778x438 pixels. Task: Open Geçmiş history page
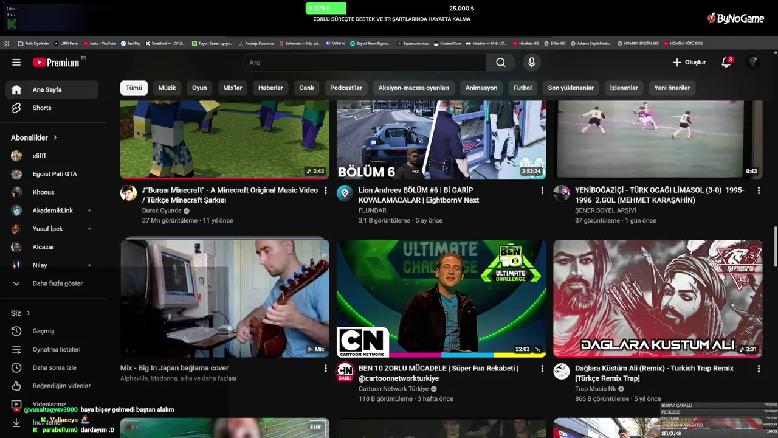pyautogui.click(x=52, y=331)
